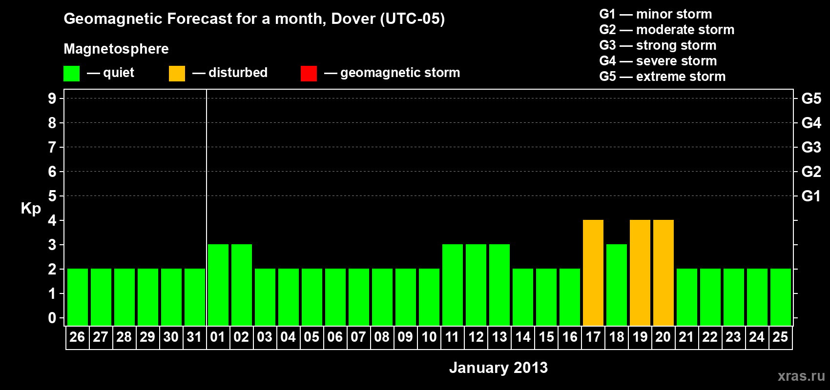
Task: Click date label 27 on the axis
Action: coord(101,337)
